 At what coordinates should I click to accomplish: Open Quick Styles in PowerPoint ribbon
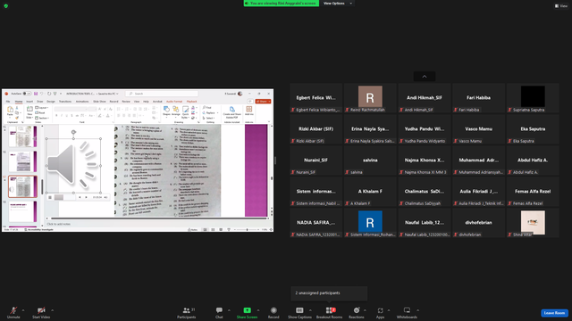click(x=185, y=112)
